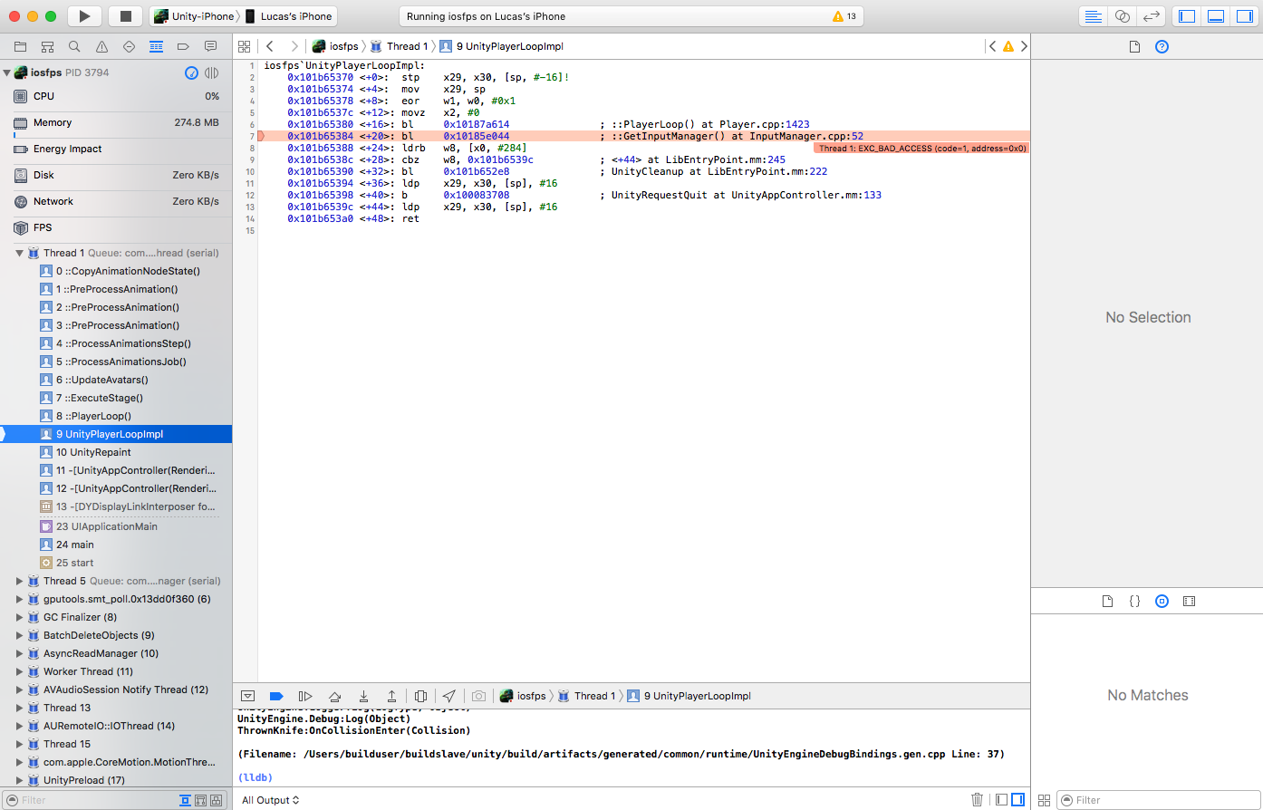Image resolution: width=1263 pixels, height=810 pixels.
Task: Select the CPU gauge row
Action: coord(116,96)
